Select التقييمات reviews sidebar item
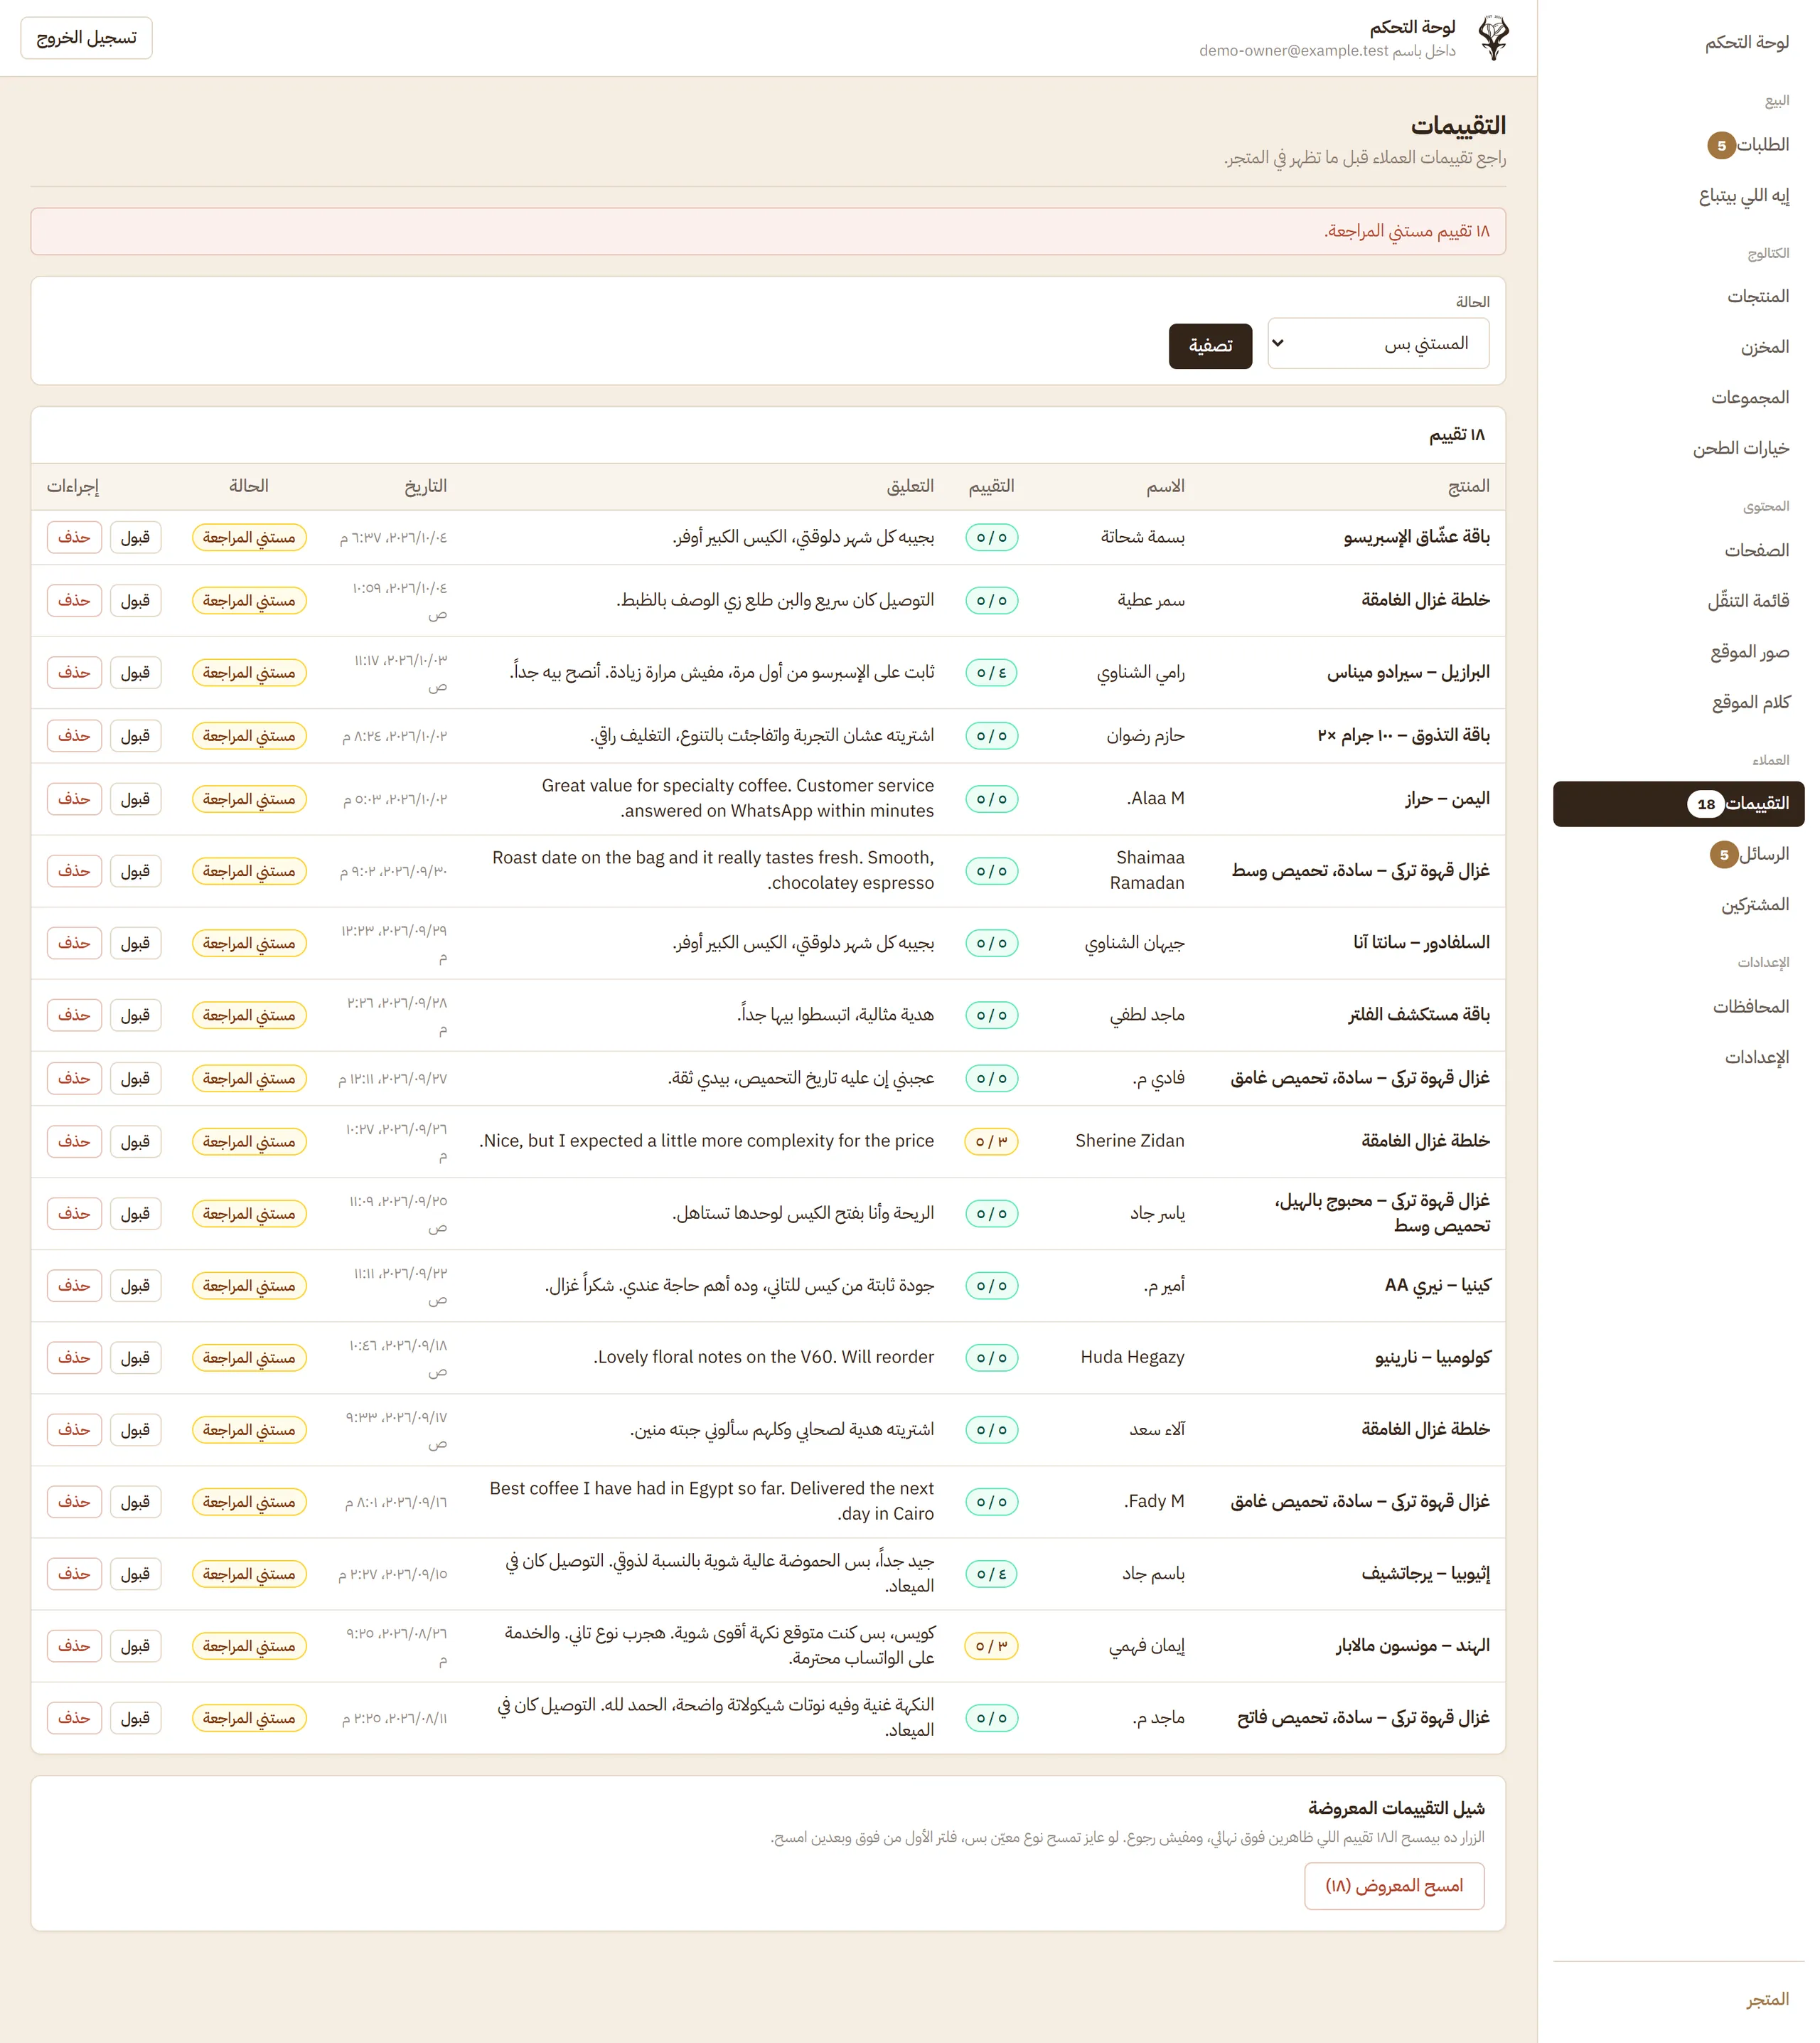Image resolution: width=1820 pixels, height=2043 pixels. [1678, 804]
